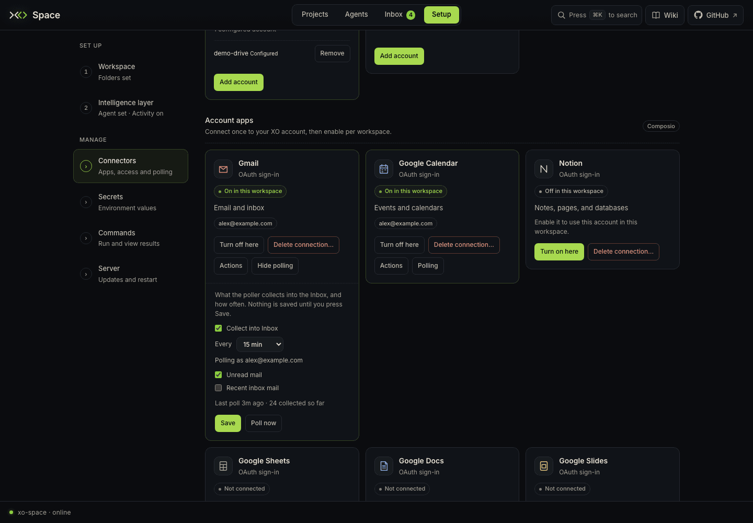Screen dimensions: 753x523
Task: Open GitHub external link
Action: (715, 15)
